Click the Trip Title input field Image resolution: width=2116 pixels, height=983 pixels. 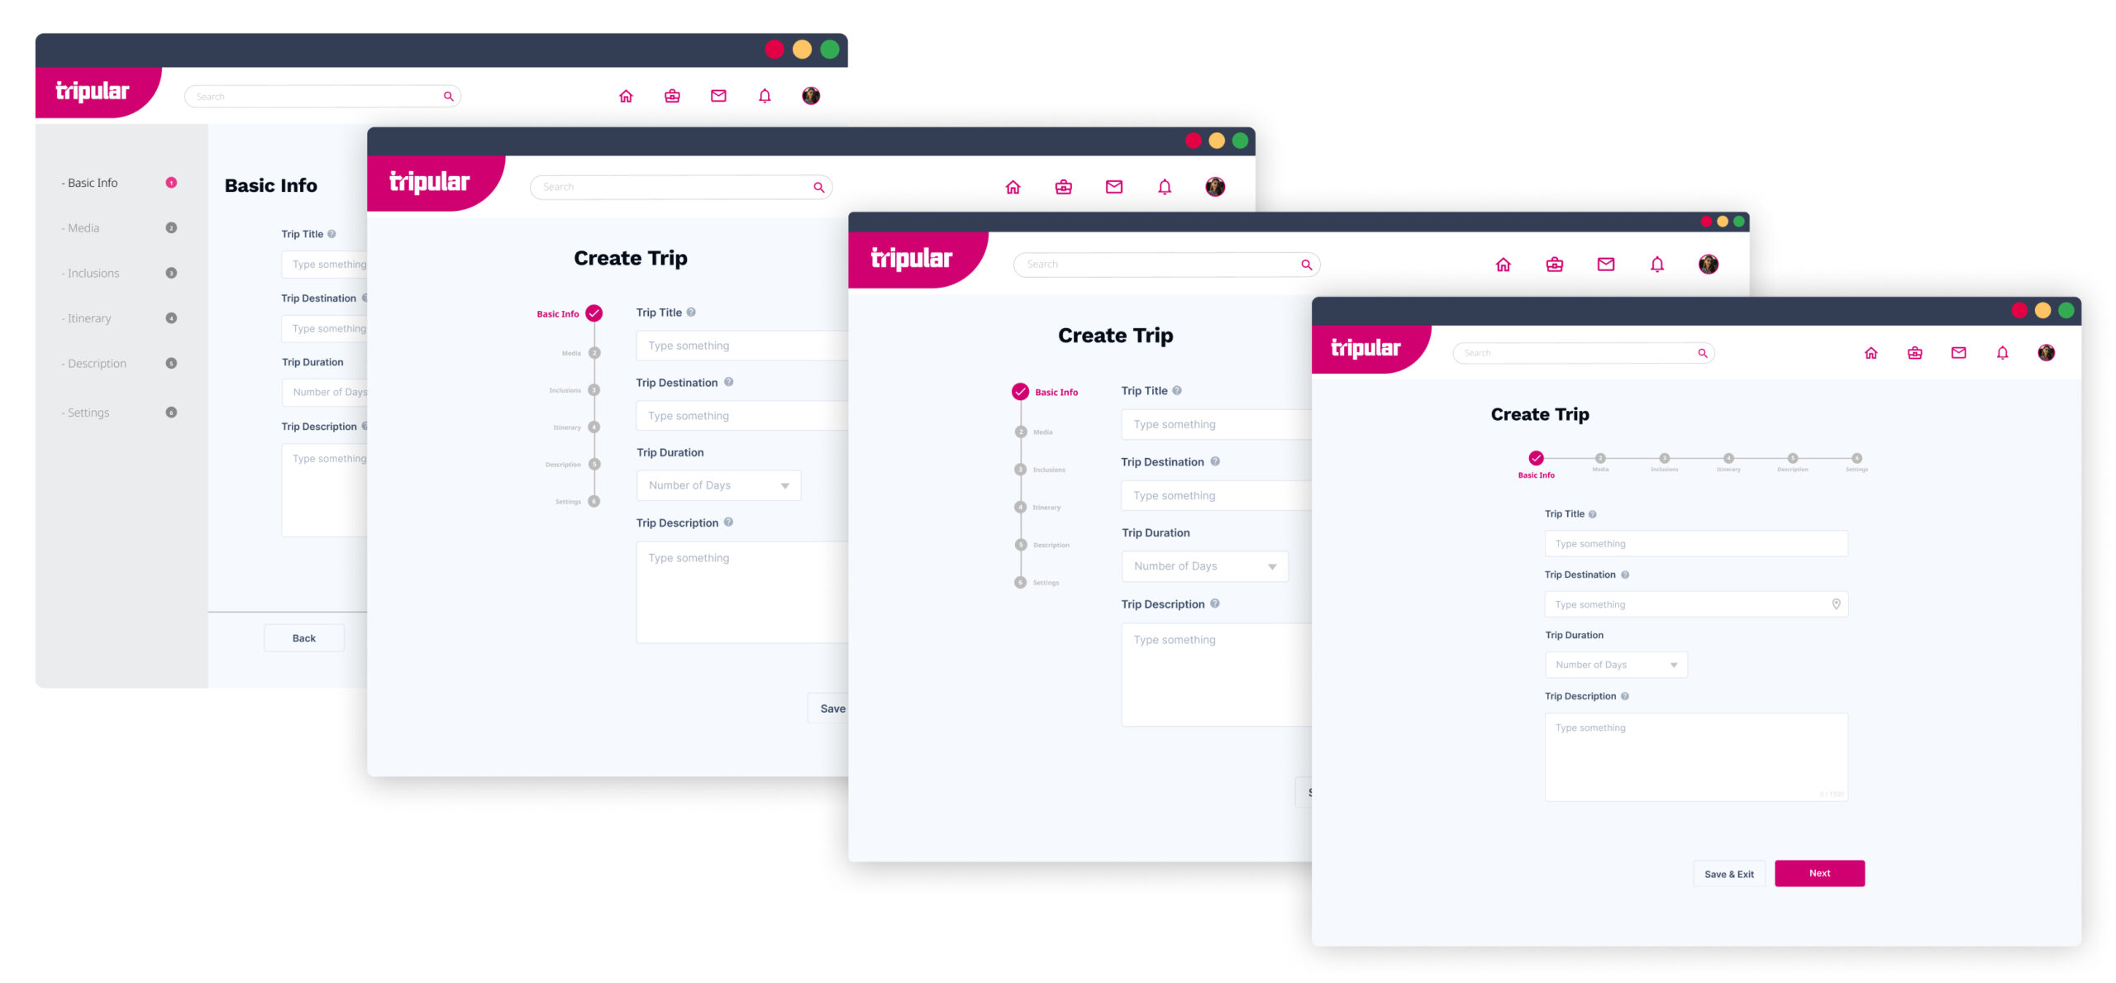pos(1691,543)
